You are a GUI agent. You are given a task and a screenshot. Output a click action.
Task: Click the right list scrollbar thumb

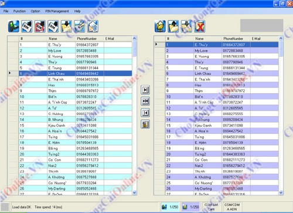pyautogui.click(x=281, y=49)
